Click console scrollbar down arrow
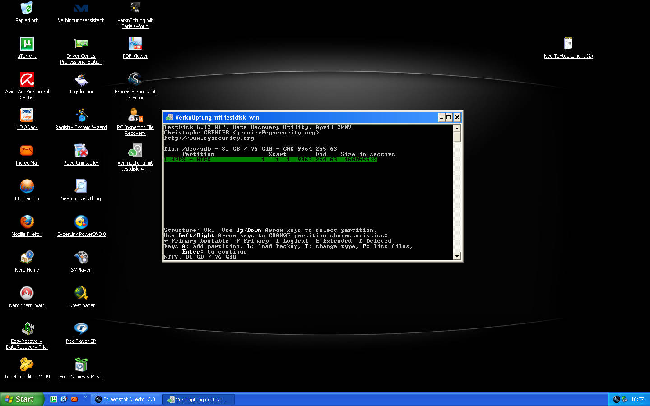The width and height of the screenshot is (650, 406). coord(457,256)
